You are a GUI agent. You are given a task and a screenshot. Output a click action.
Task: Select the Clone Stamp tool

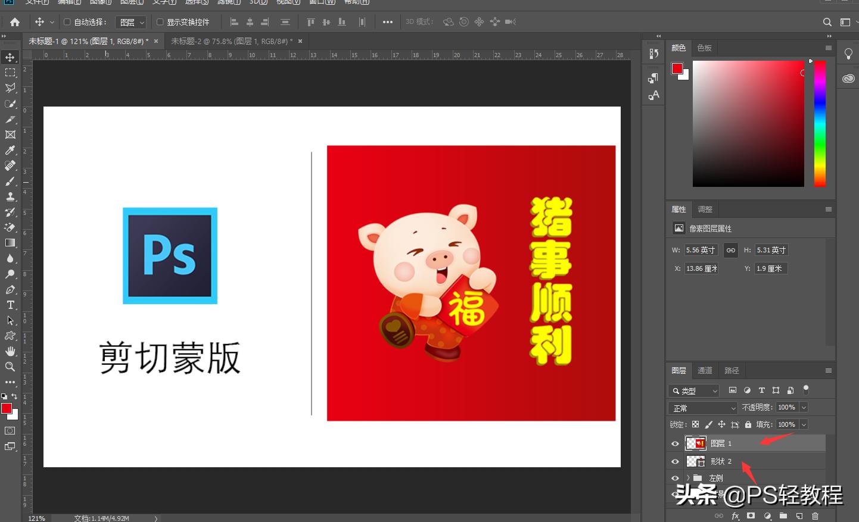(x=10, y=196)
